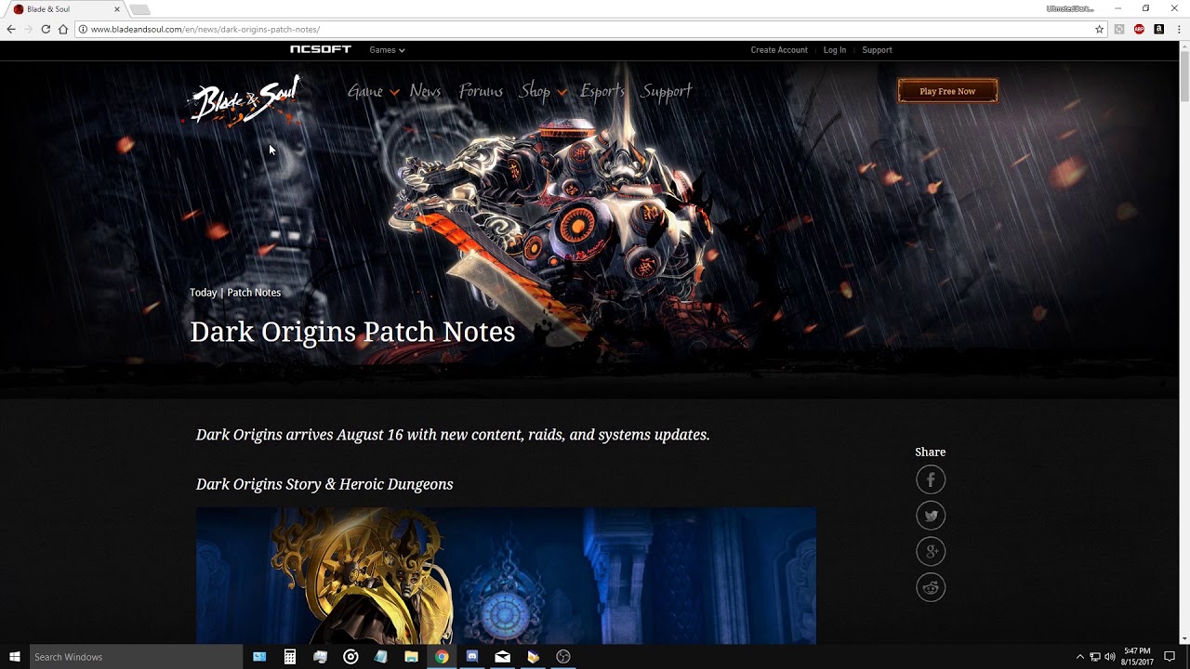Open the Amazon extension icon
This screenshot has height=669, width=1190.
(1158, 29)
